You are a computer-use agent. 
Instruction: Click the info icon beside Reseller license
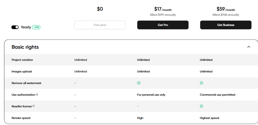click(x=34, y=106)
